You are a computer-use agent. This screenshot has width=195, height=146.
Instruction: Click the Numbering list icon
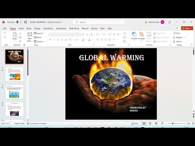coord(104,34)
